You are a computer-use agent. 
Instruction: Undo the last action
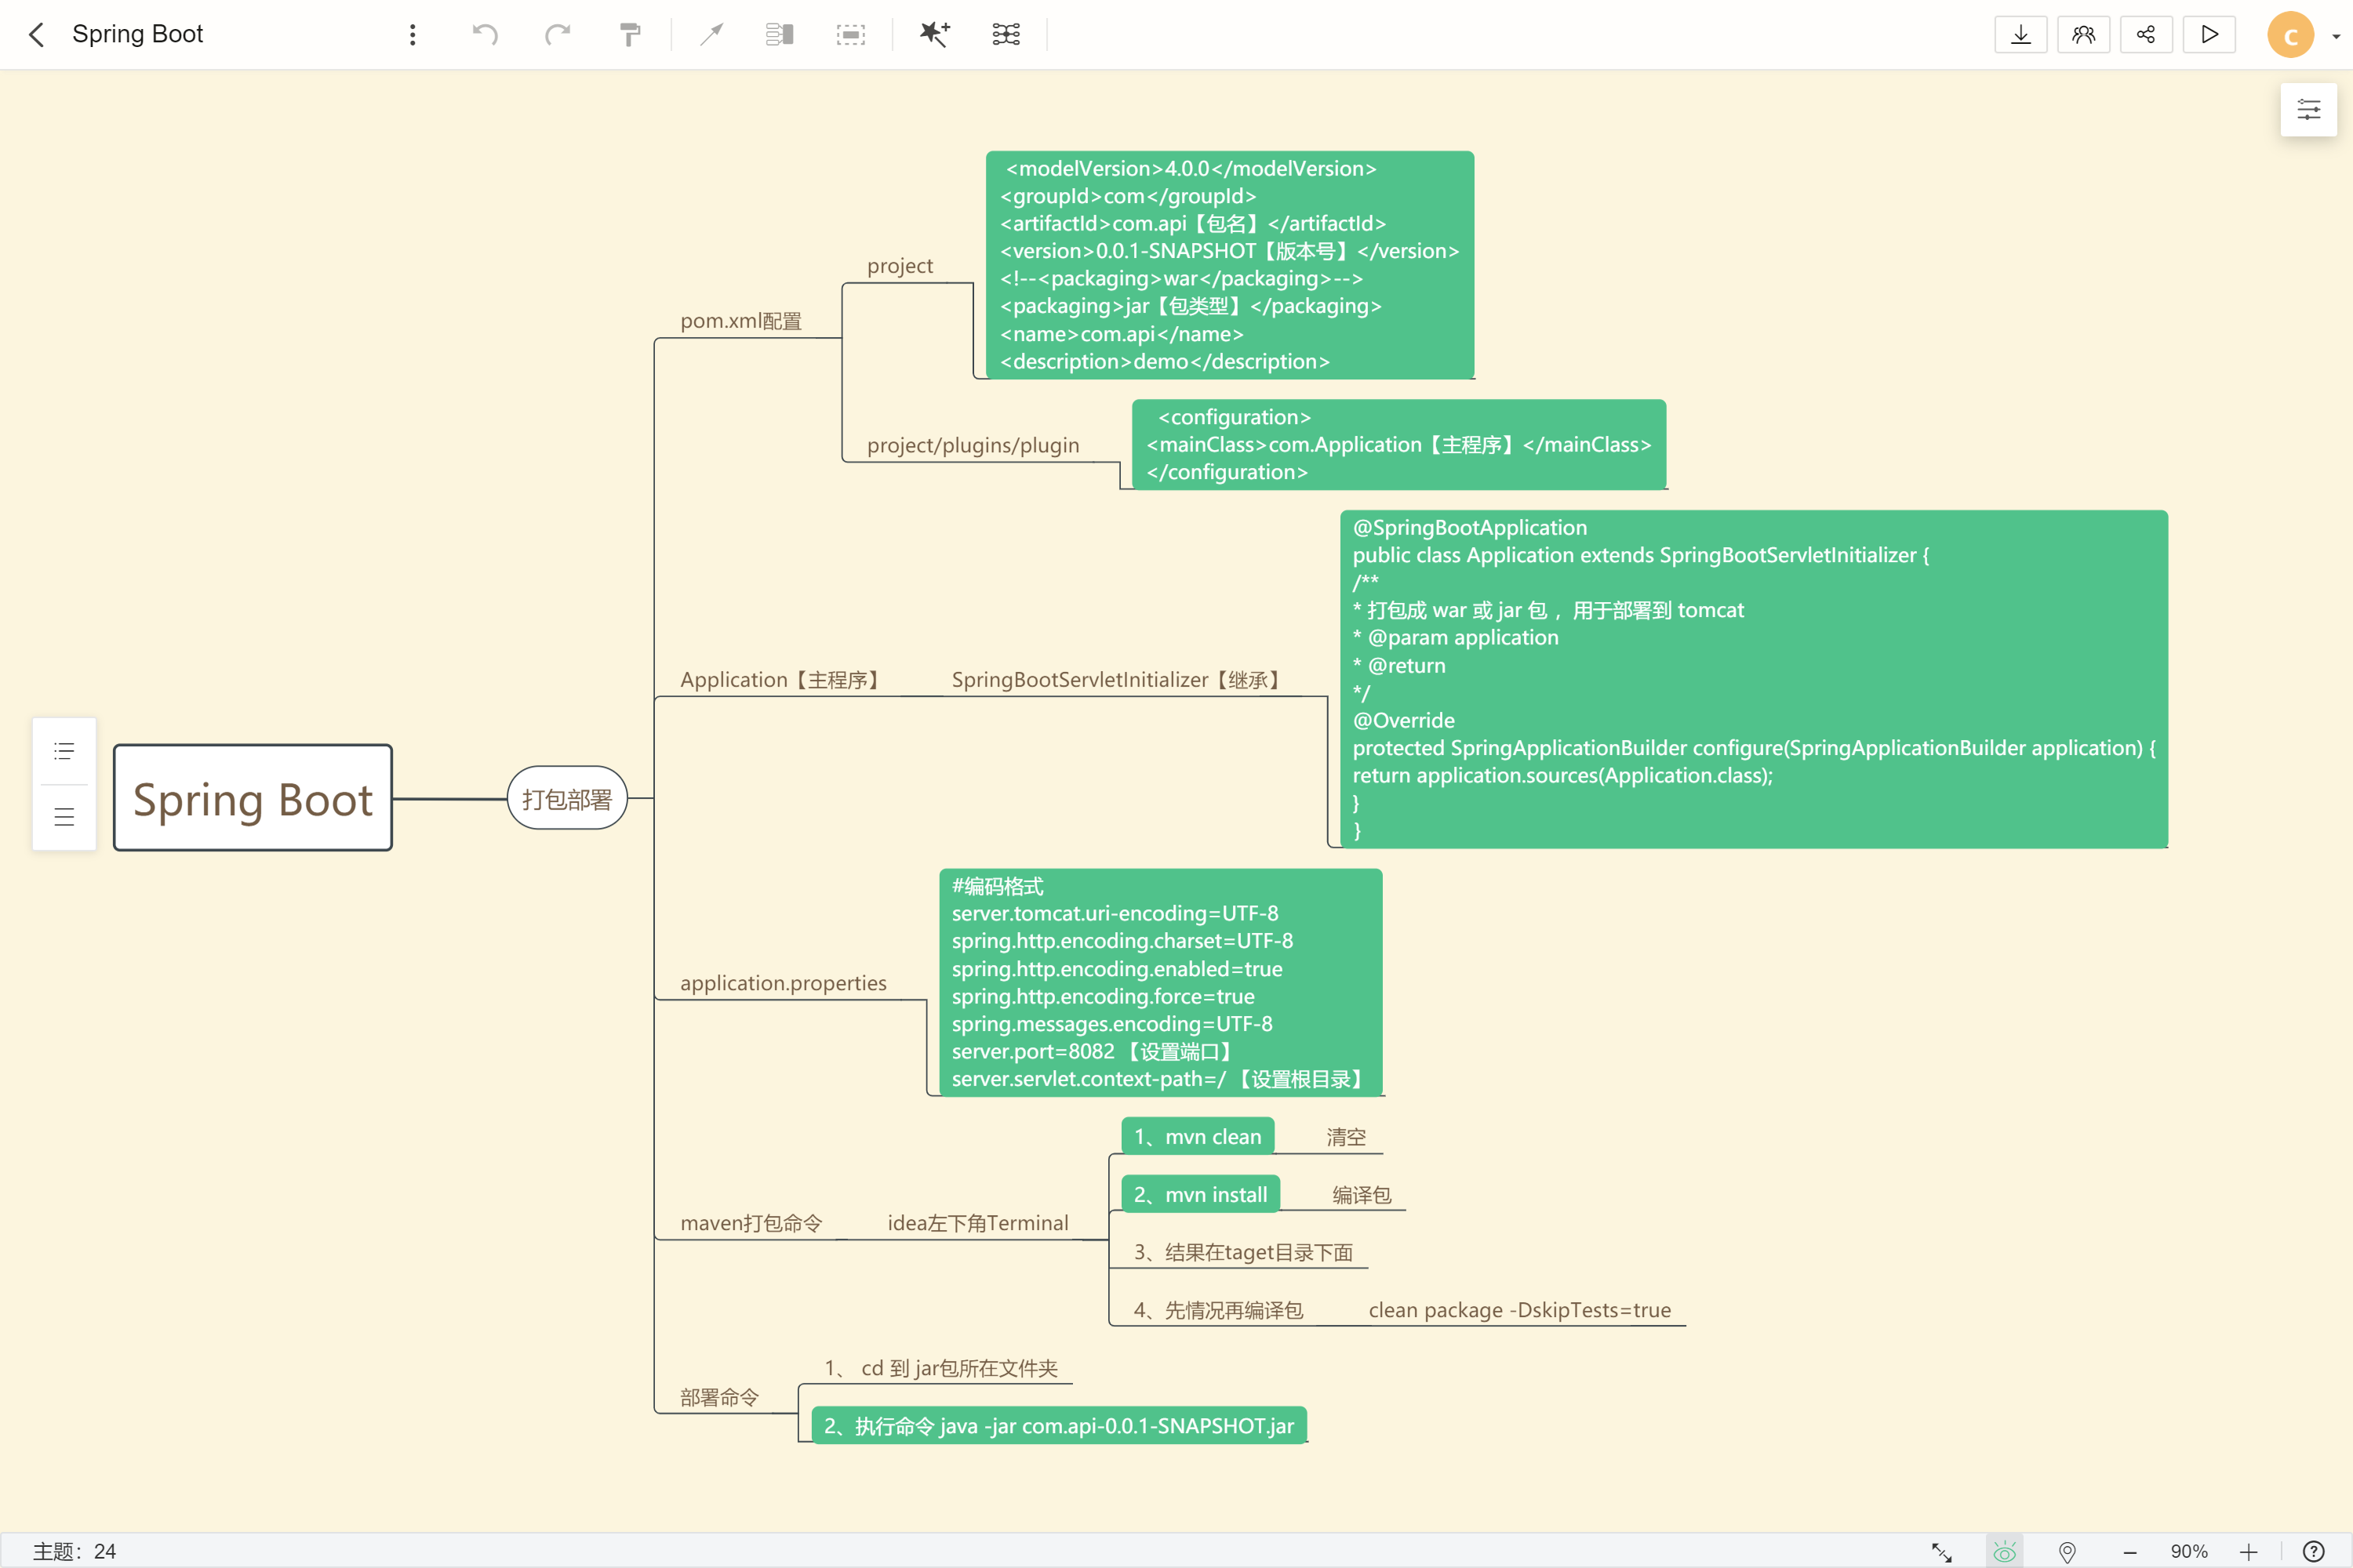pyautogui.click(x=486, y=35)
